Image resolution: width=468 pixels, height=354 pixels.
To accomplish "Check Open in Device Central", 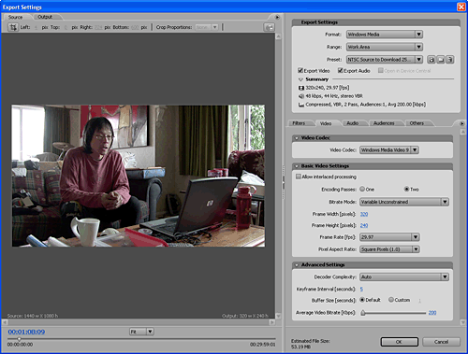I will (x=381, y=70).
